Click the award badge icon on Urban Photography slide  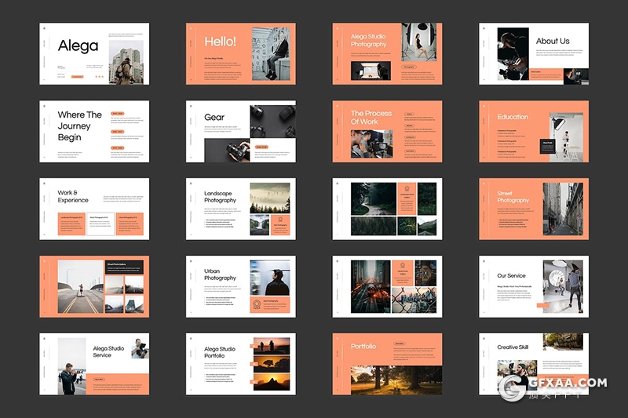(x=257, y=304)
